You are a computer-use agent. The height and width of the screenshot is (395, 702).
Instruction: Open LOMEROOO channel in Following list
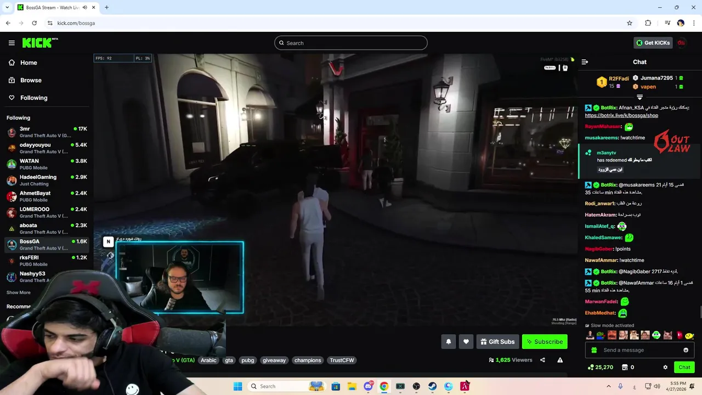click(47, 212)
